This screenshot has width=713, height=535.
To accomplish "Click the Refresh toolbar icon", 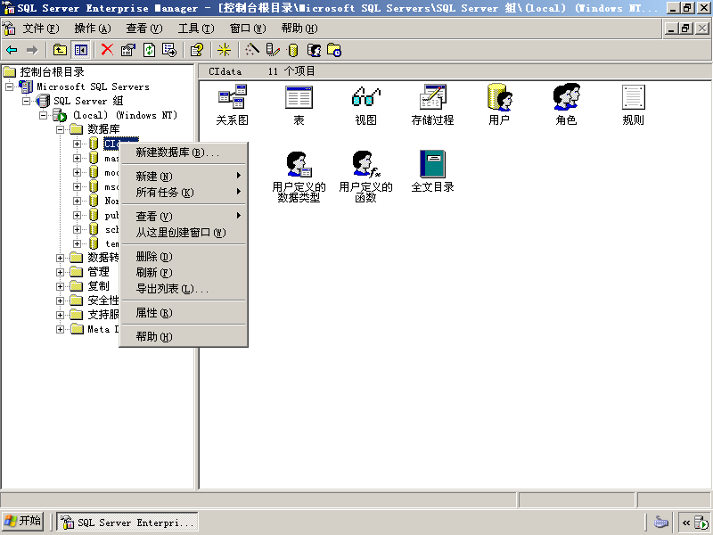I will coord(149,50).
